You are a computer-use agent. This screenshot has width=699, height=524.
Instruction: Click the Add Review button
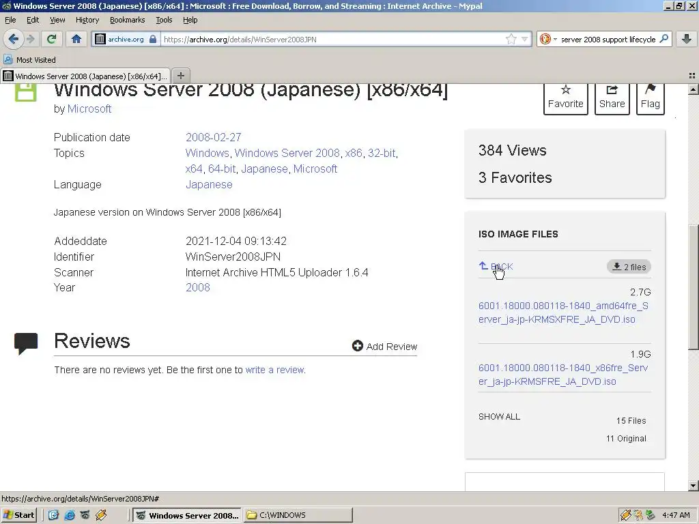click(x=385, y=346)
